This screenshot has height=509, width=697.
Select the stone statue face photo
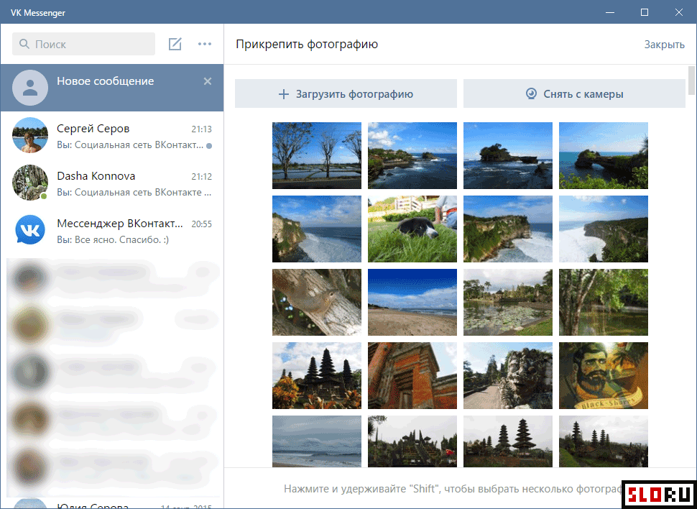tap(508, 375)
